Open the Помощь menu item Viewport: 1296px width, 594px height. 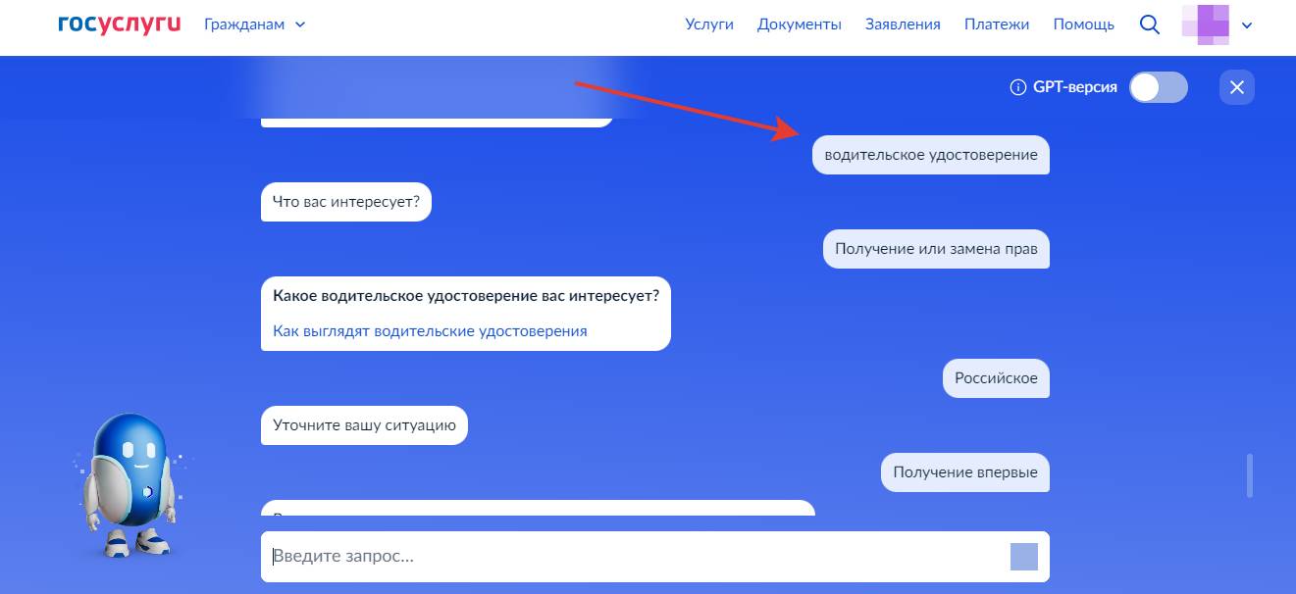click(1084, 25)
